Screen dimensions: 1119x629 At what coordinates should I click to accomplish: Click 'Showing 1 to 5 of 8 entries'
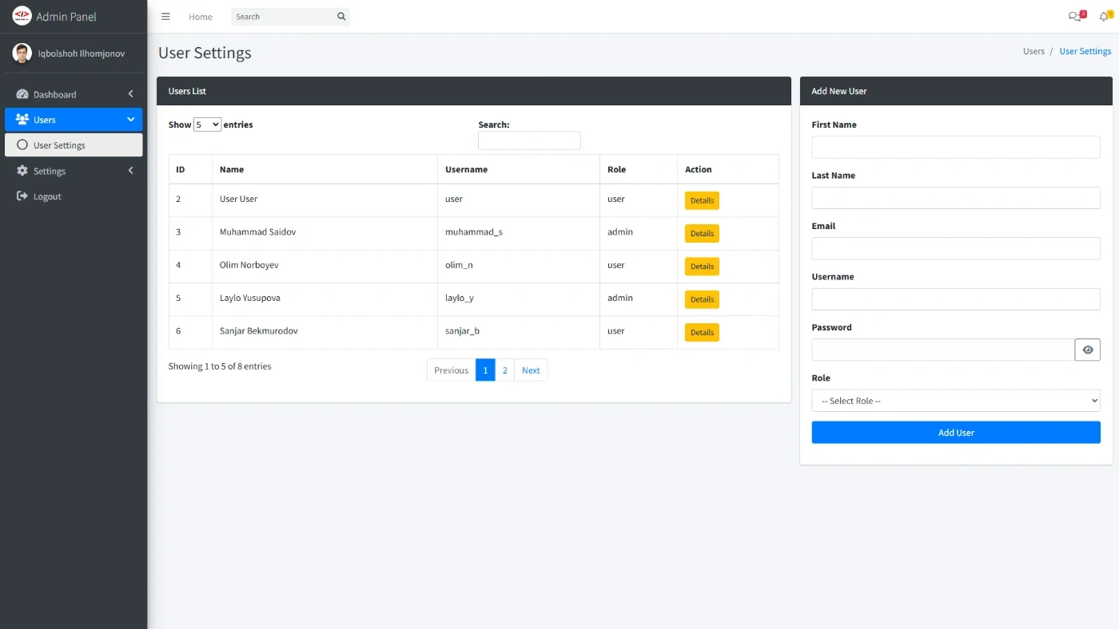(x=220, y=366)
